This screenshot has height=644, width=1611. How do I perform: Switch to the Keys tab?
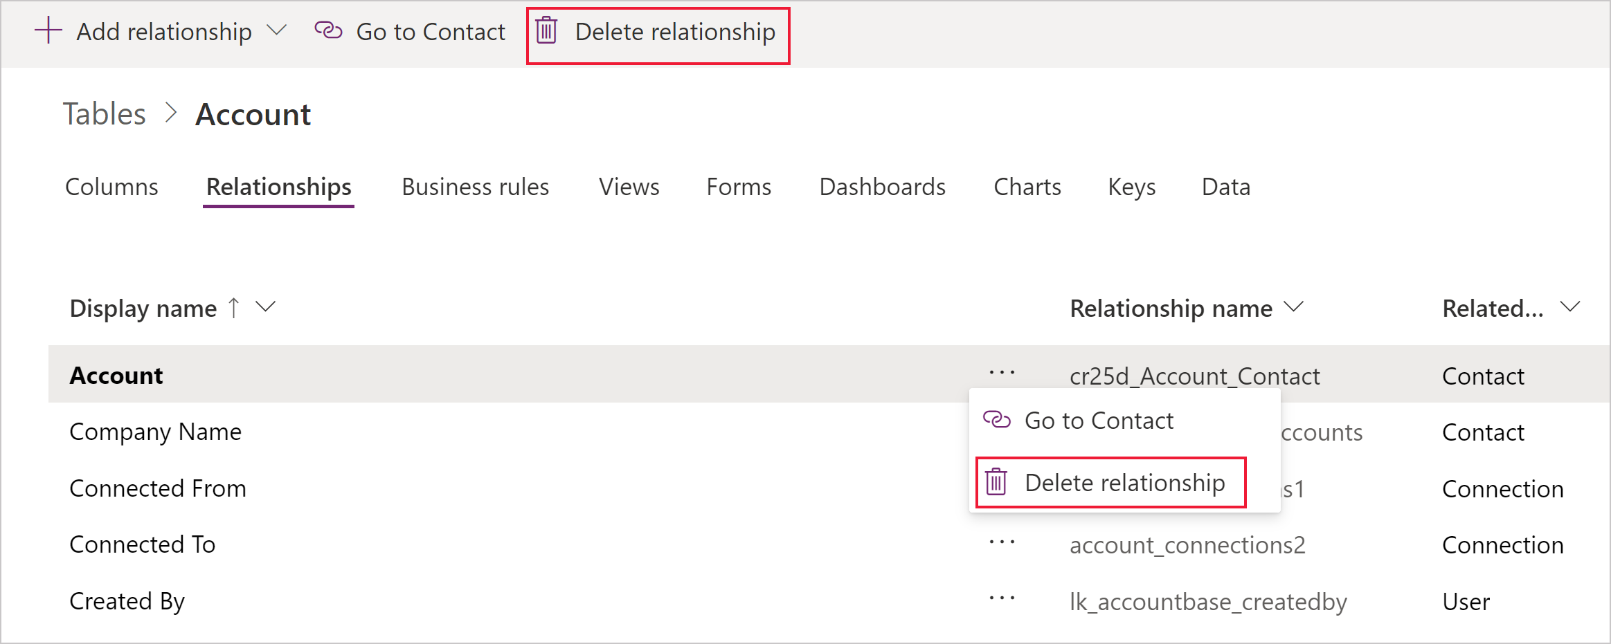pos(1132,187)
